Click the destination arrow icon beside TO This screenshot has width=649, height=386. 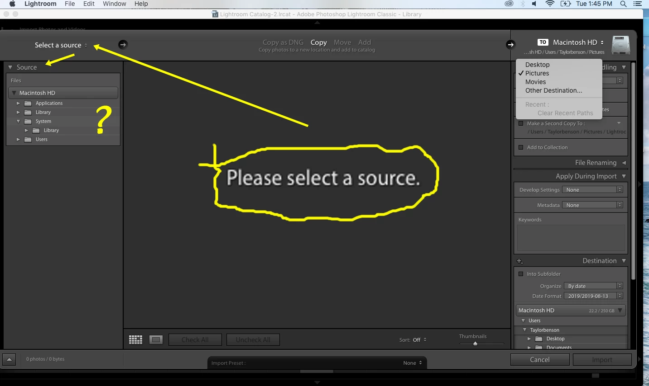point(510,44)
